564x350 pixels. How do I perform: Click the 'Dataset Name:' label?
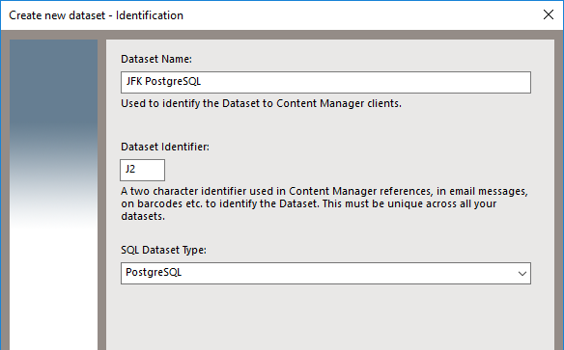coord(156,59)
